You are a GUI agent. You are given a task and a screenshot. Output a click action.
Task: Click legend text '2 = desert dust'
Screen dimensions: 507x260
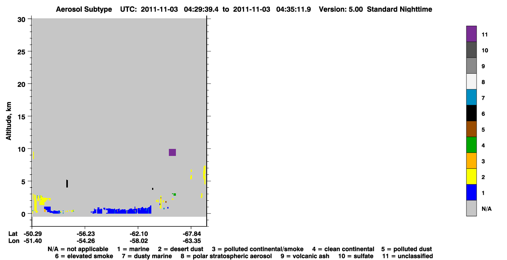tap(180, 249)
